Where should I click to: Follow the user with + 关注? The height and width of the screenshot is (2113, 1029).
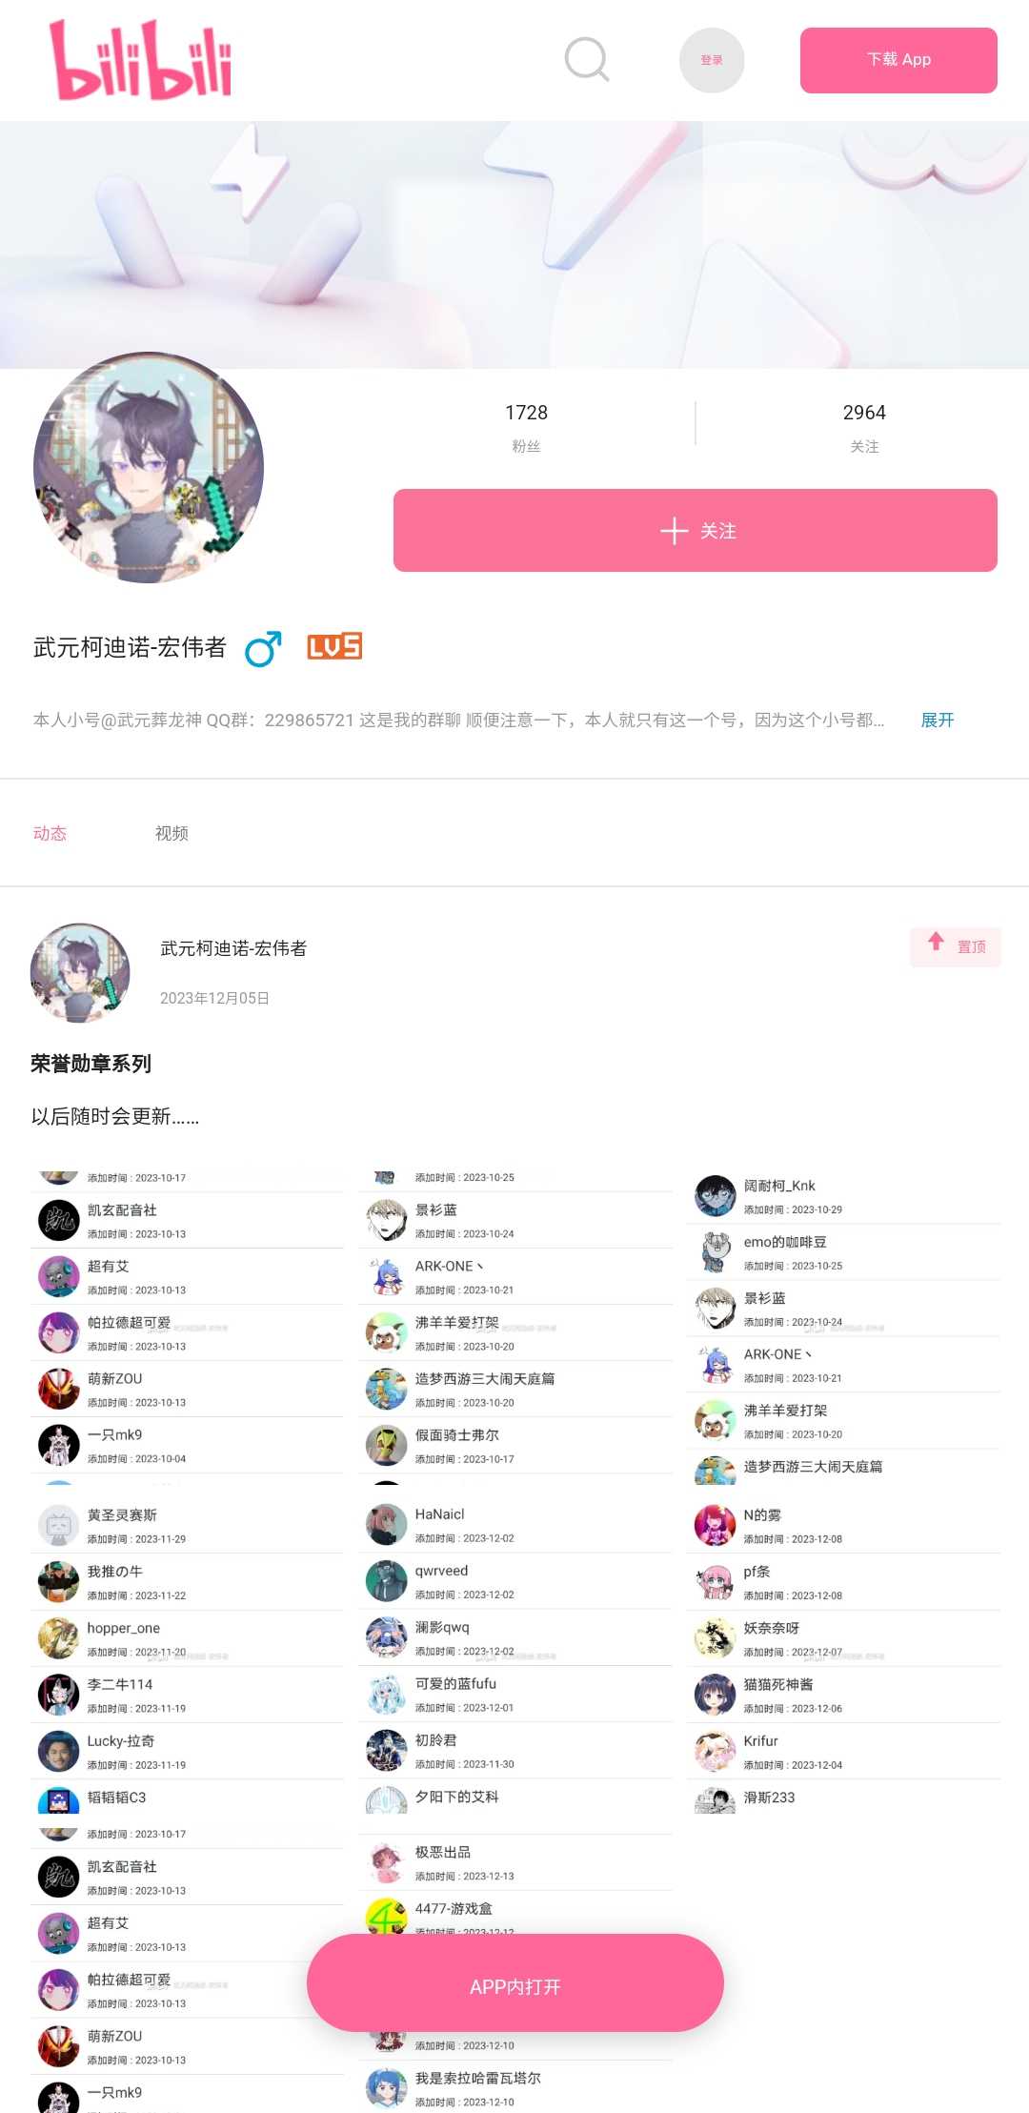pos(696,531)
